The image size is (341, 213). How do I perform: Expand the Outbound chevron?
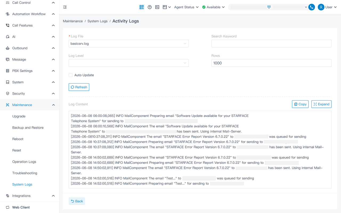[x=53, y=48]
